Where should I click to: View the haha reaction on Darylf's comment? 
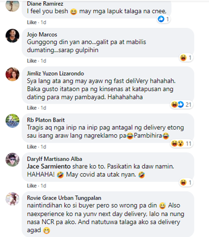tap(186, 183)
